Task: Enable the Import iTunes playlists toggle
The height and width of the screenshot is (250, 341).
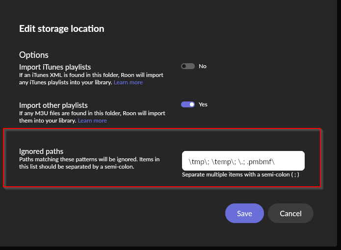Action: click(x=188, y=66)
